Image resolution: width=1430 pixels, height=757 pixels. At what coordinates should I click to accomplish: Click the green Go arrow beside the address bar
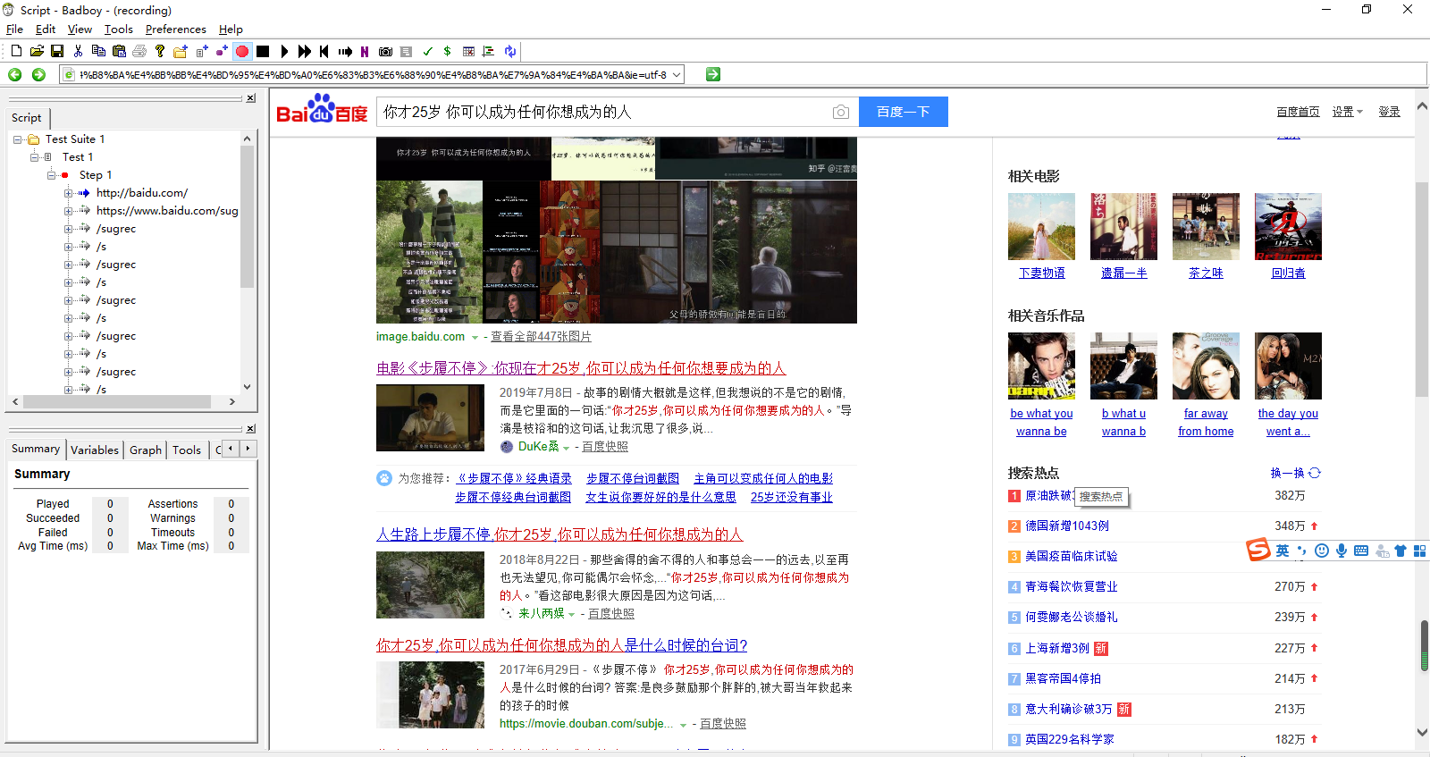tap(713, 74)
